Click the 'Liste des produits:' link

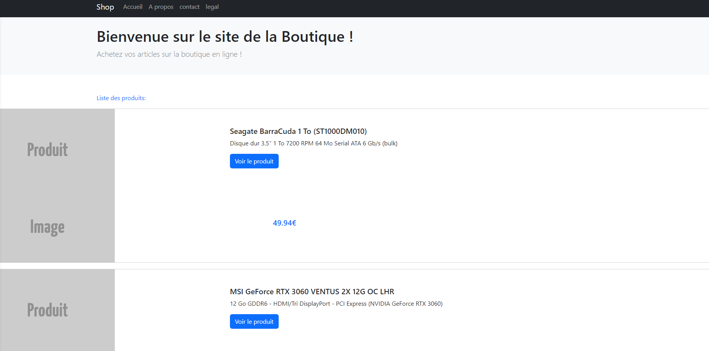pyautogui.click(x=121, y=98)
